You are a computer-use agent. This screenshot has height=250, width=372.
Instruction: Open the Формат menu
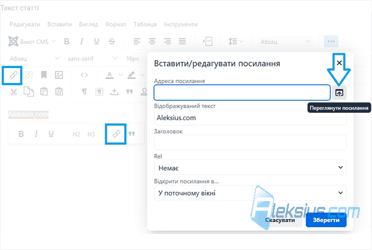(x=115, y=24)
